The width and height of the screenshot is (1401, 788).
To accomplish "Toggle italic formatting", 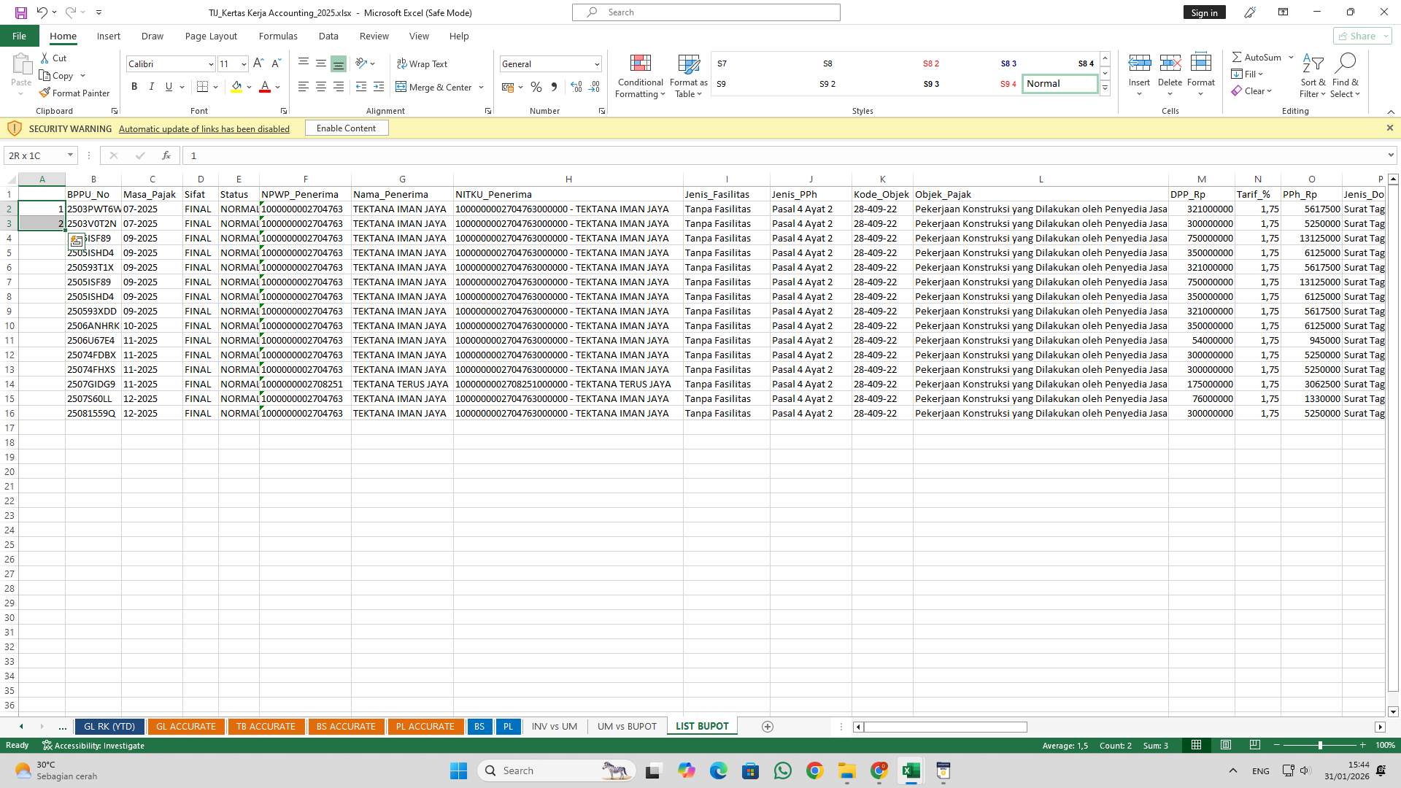I will click(152, 86).
